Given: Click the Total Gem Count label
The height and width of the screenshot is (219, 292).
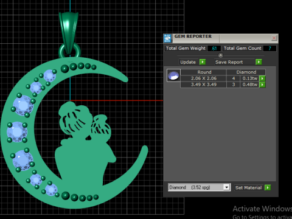Looking at the screenshot, I should coord(243,48).
